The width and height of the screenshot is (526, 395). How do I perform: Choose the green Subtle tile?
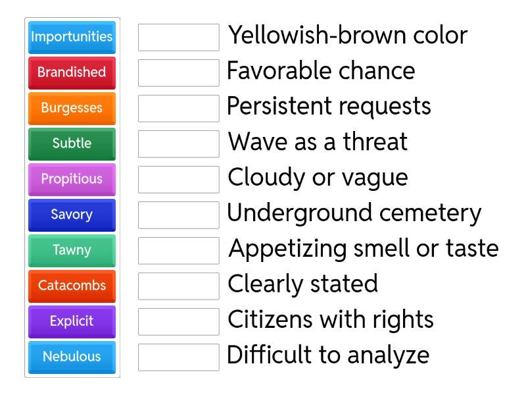[x=72, y=144]
